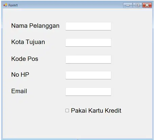Click the Kode Pos label
This screenshot has height=140, width=154.
pos(25,59)
